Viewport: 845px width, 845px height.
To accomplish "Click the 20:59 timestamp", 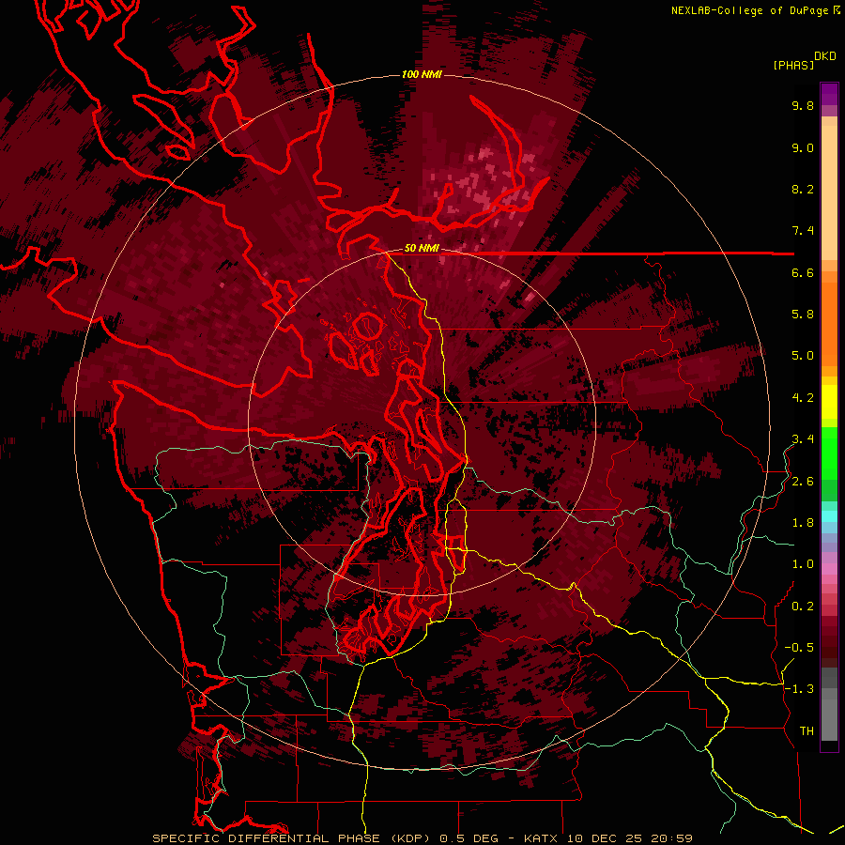I will (x=671, y=838).
